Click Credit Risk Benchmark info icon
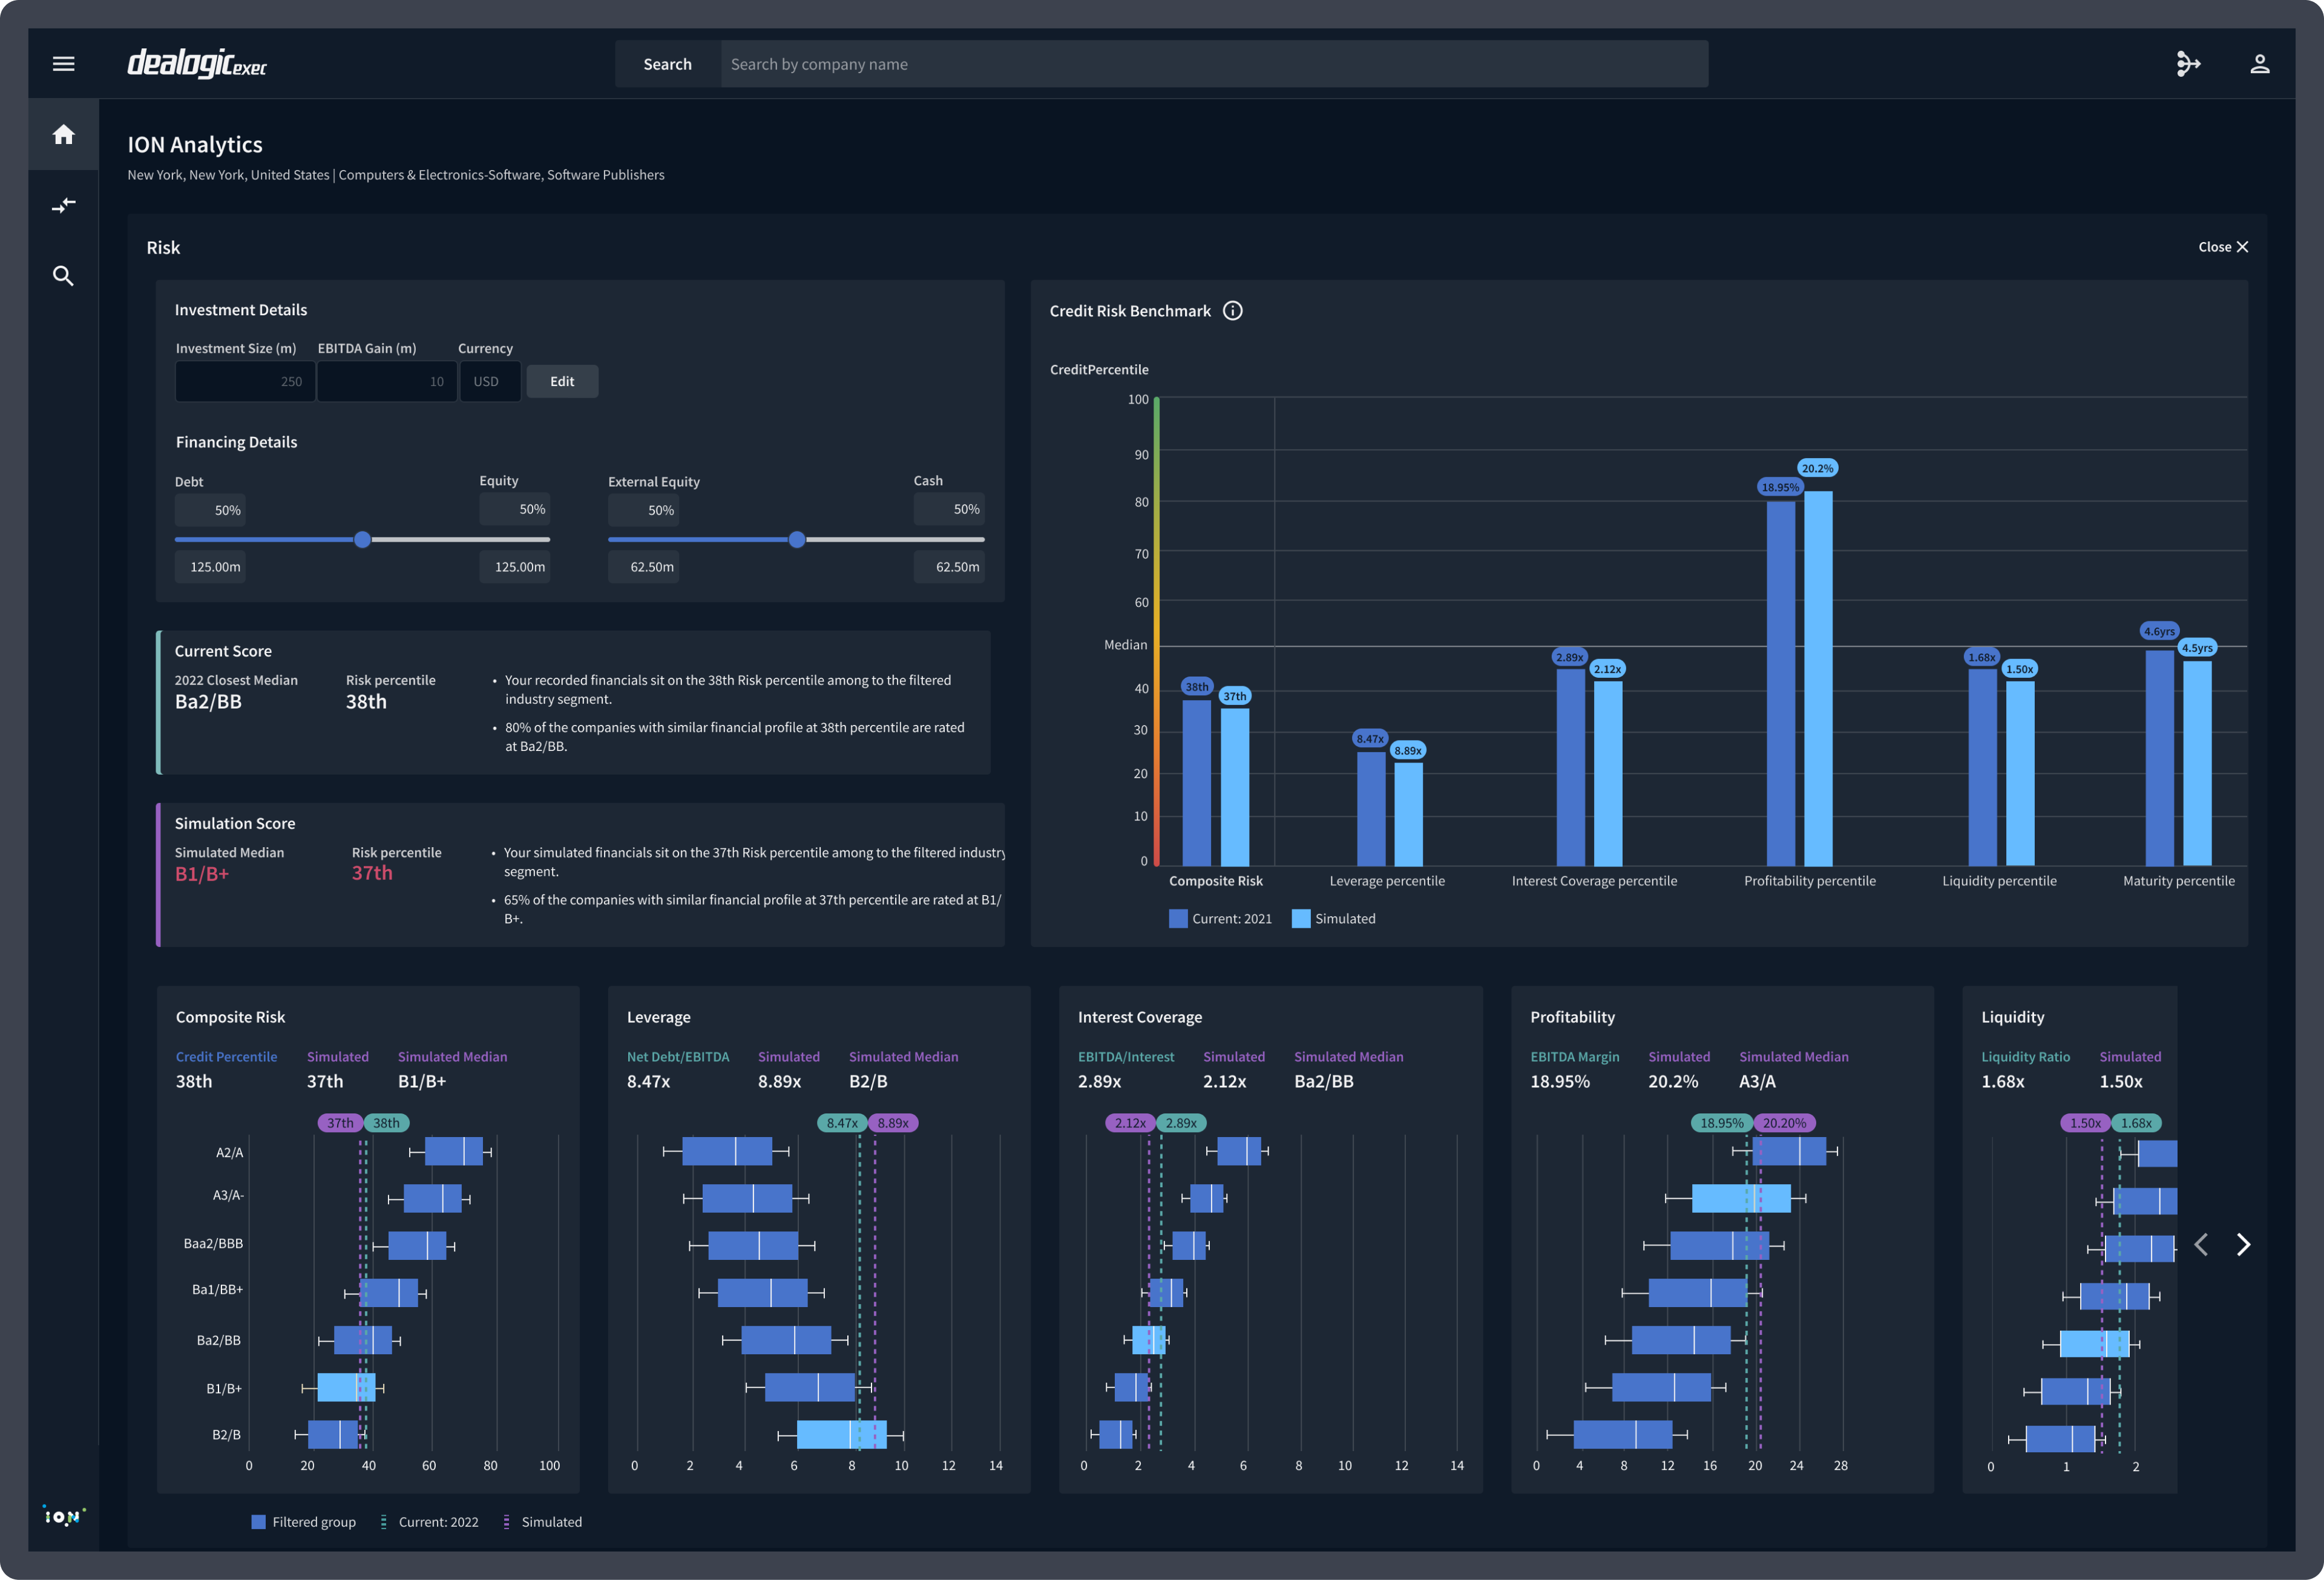This screenshot has height=1580, width=2324. 1232,311
